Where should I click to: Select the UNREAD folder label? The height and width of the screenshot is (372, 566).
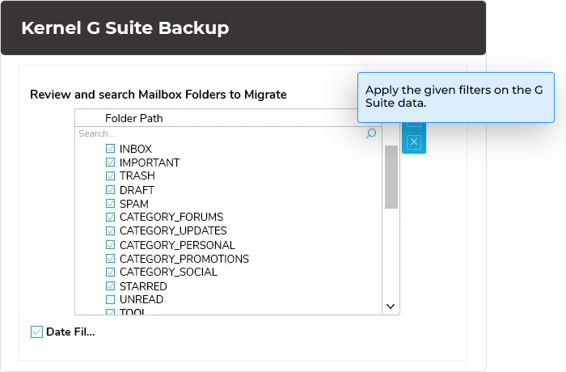[x=141, y=299]
